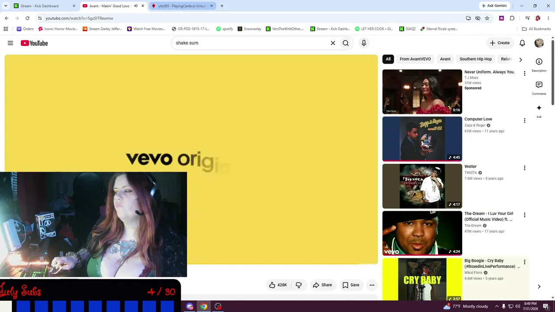Screen dimensions: 555x312
Task: Dislike this video
Action: coord(299,285)
